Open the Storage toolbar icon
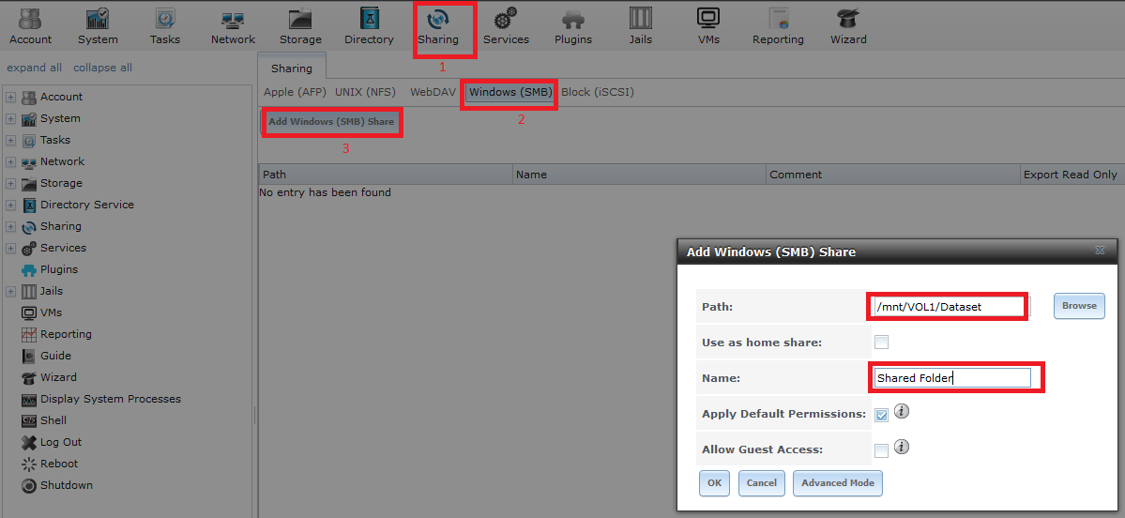This screenshot has height=518, width=1125. 300,25
